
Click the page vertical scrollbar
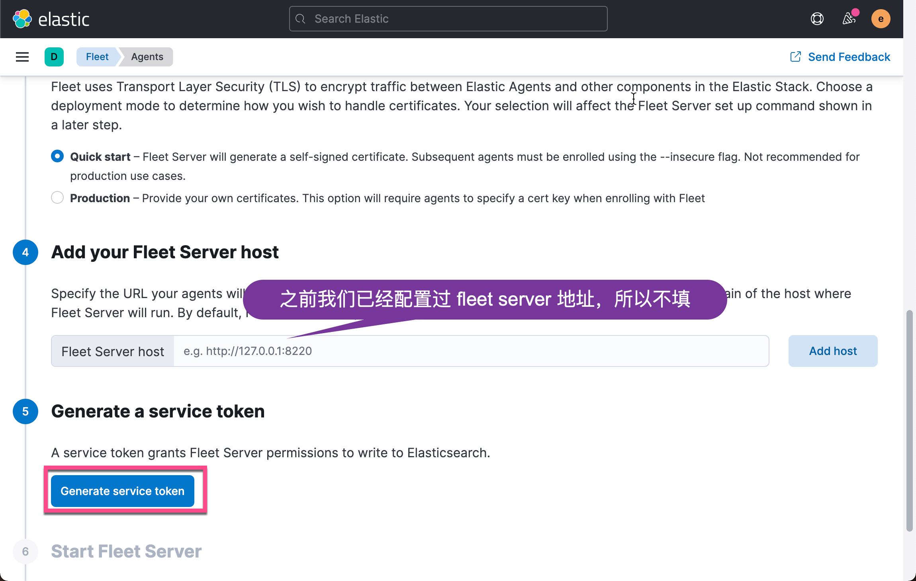tap(909, 420)
